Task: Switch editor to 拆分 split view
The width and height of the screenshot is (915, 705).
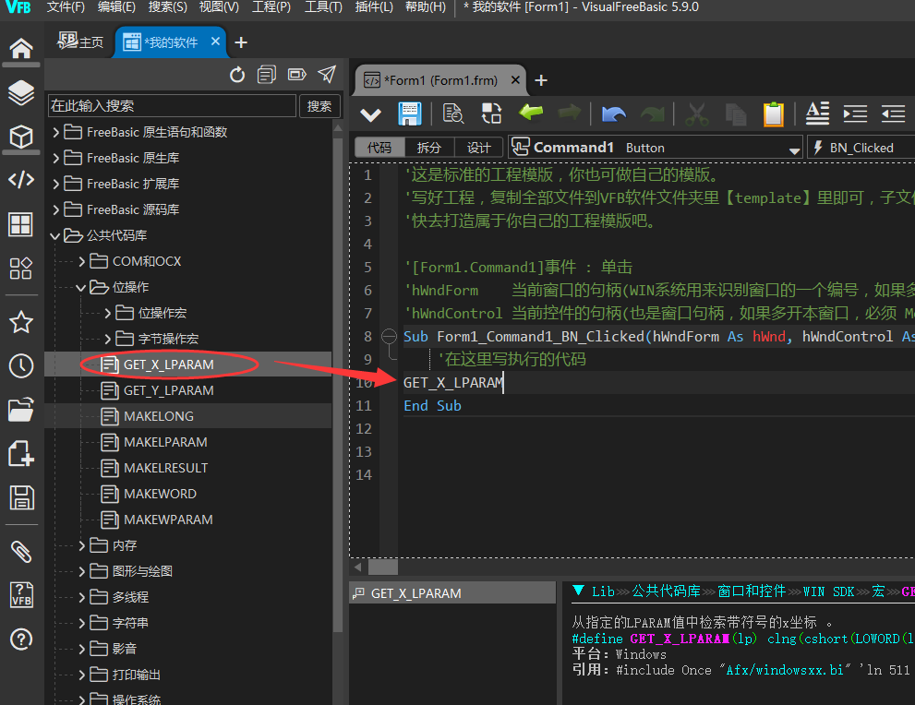Action: (429, 148)
